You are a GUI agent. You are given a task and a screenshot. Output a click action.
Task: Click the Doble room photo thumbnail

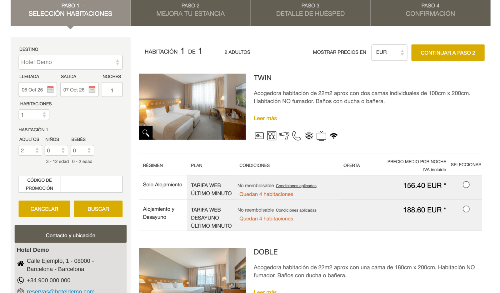[x=192, y=270]
